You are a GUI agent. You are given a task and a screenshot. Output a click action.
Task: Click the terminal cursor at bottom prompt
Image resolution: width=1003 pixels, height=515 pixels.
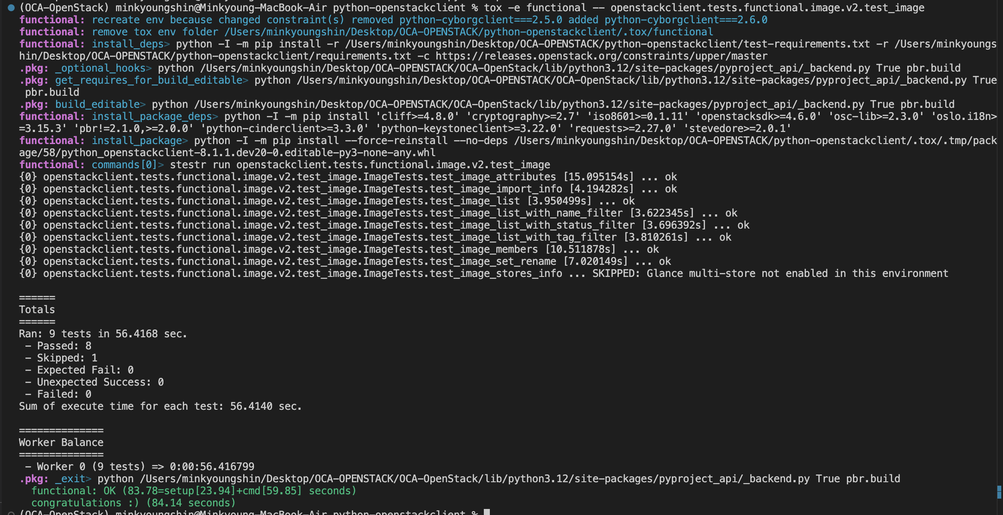pos(486,512)
